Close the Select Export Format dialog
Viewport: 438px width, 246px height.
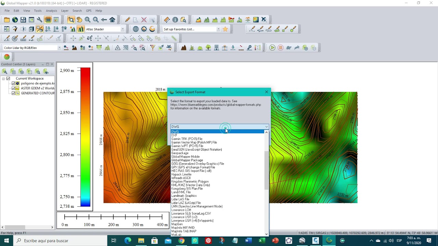point(267,92)
